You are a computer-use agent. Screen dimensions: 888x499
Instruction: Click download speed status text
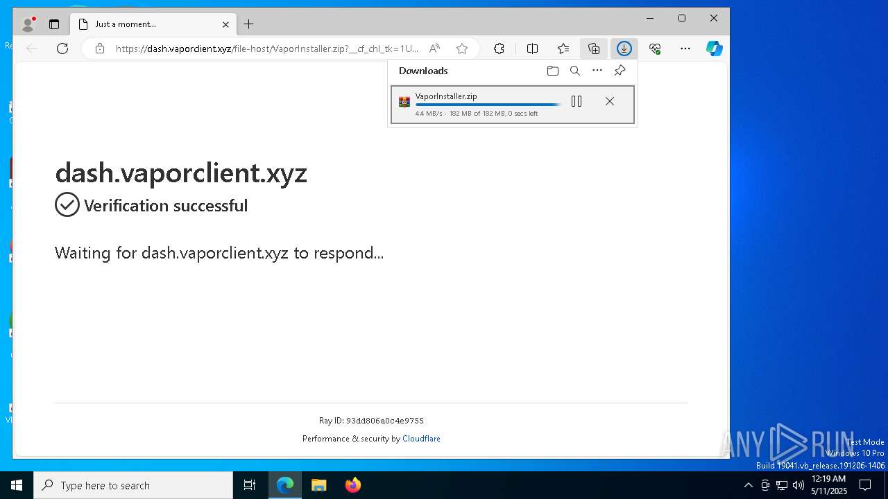(x=477, y=114)
